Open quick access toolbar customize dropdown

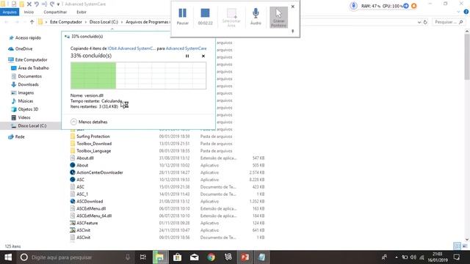(59, 4)
